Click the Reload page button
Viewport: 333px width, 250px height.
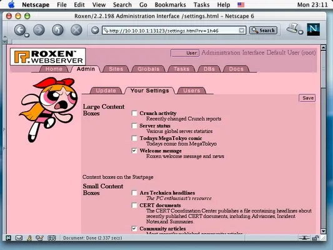(x=57, y=30)
